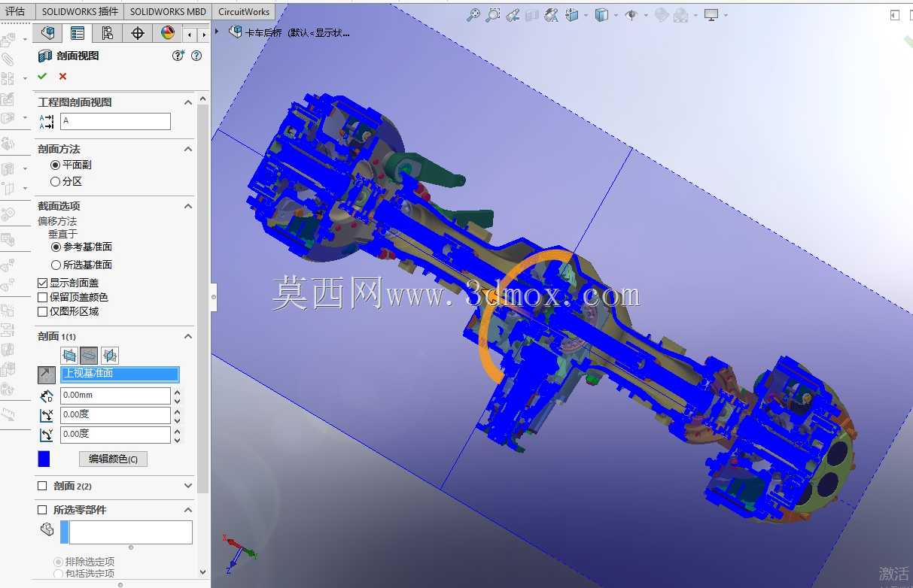Click Dynamic Annotation Views icon

552,14
